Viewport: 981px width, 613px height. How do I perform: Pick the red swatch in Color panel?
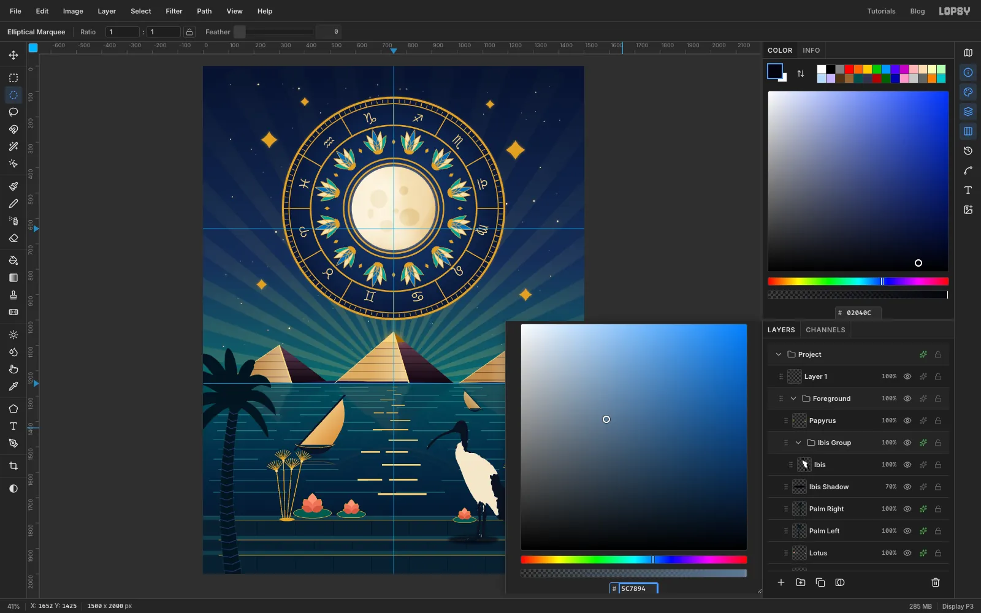tap(849, 69)
